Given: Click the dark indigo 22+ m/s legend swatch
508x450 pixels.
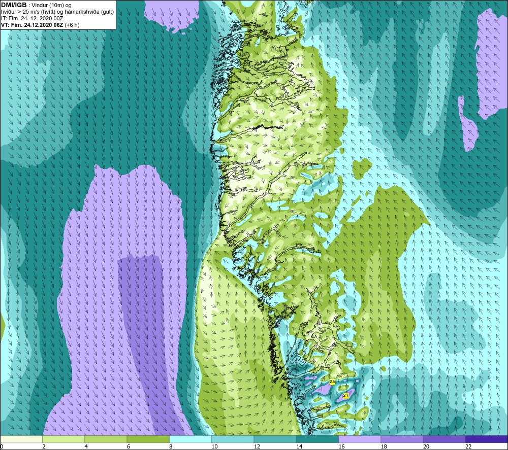Looking at the screenshot, I should click(x=487, y=439).
